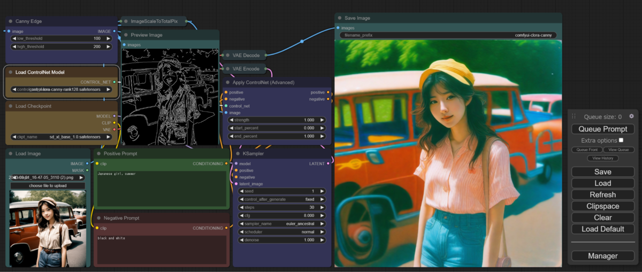Click the choose file to upload button
This screenshot has width=642, height=272.
pyautogui.click(x=48, y=185)
